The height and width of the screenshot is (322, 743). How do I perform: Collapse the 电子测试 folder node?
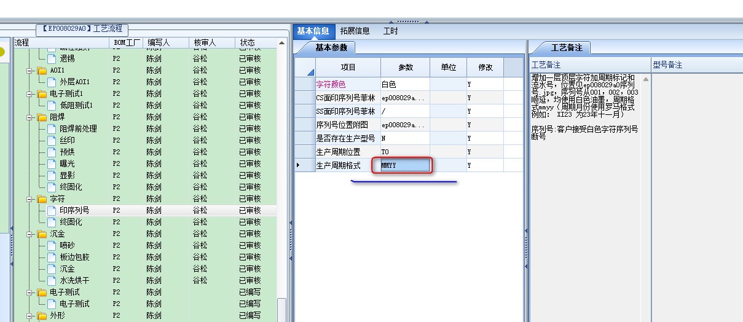coord(29,293)
